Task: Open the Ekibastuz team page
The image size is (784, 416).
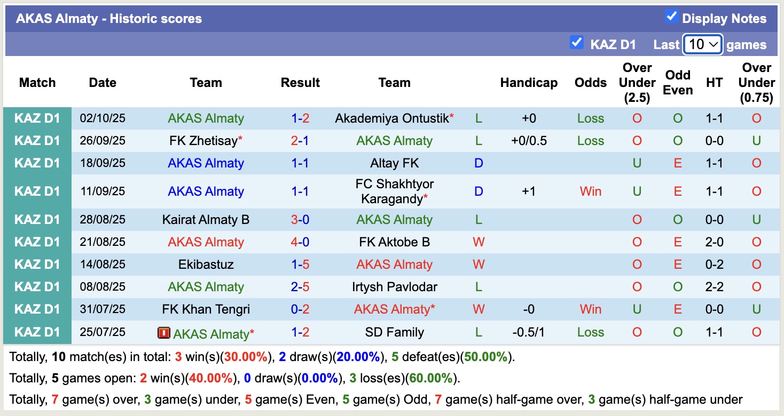Action: click(x=206, y=264)
